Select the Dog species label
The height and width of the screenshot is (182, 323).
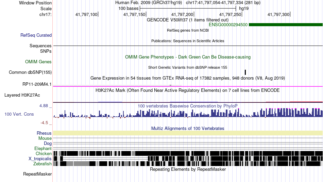click(x=48, y=144)
